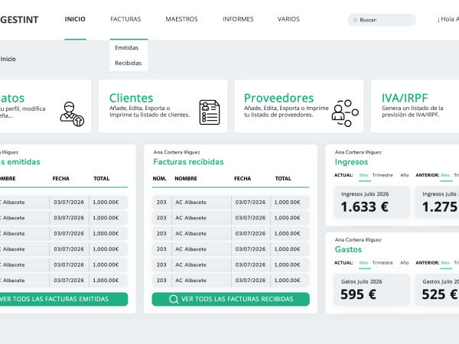Select Gastos ACTUAL Trimestre tab

tap(382, 263)
